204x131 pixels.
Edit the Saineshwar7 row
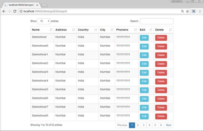[x=144, y=108]
